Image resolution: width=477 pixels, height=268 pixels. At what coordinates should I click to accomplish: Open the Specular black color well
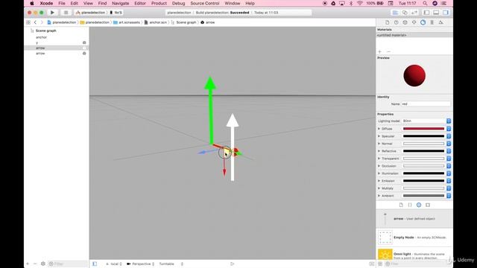pyautogui.click(x=424, y=136)
